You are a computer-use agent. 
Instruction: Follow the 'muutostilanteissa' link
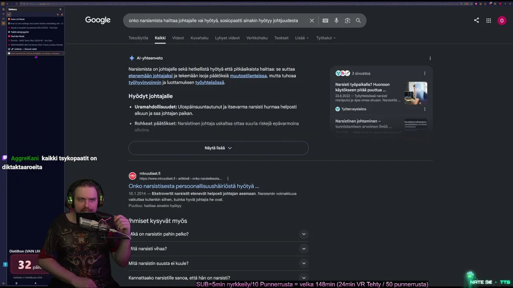click(248, 76)
